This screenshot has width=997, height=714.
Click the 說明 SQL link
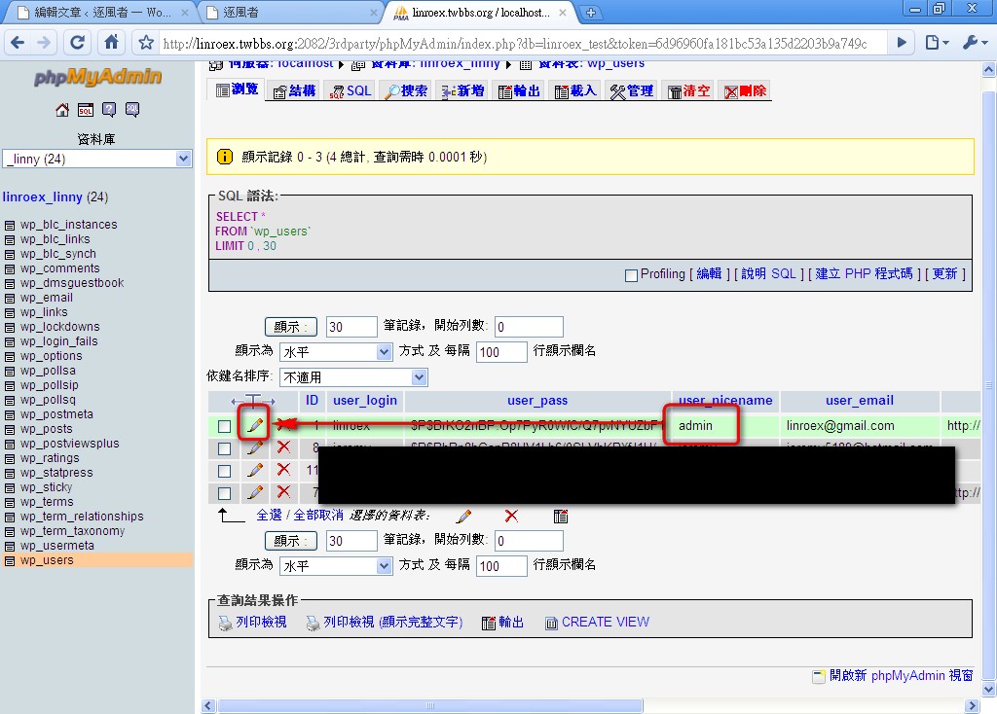click(768, 273)
